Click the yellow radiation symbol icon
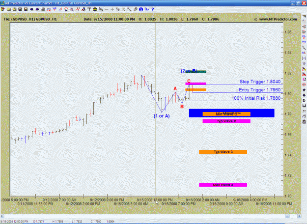307x224 pixels. click(x=95, y=9)
